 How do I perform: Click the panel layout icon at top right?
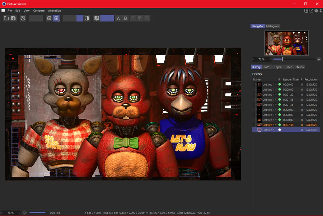pyautogui.click(x=306, y=10)
